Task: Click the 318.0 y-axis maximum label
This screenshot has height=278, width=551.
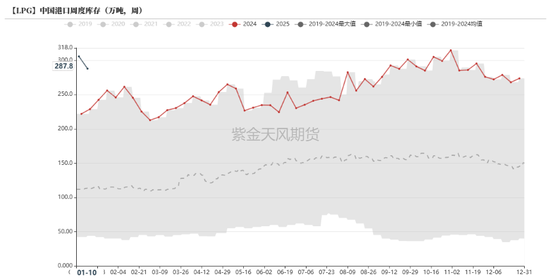Action: click(x=65, y=47)
